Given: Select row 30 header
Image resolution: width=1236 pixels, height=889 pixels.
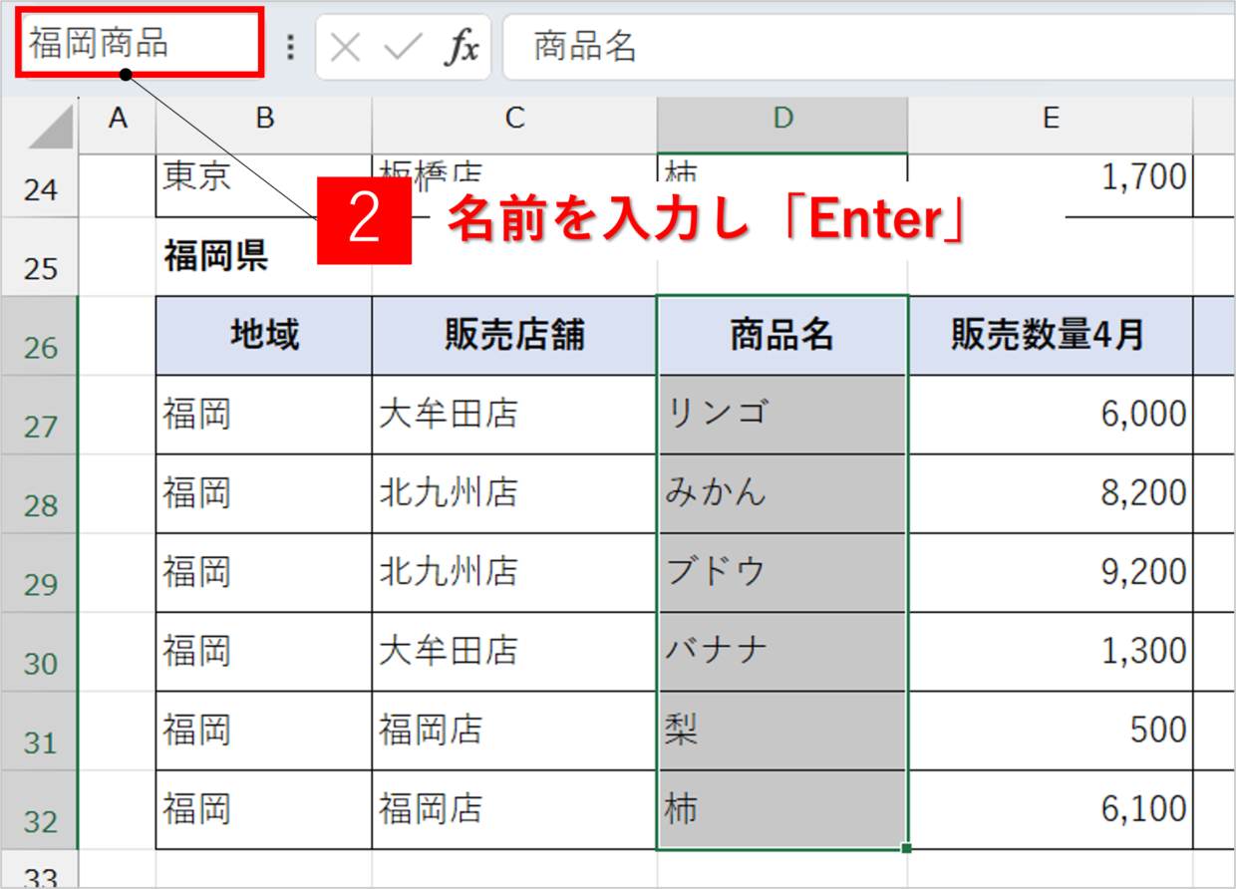Looking at the screenshot, I should (40, 653).
